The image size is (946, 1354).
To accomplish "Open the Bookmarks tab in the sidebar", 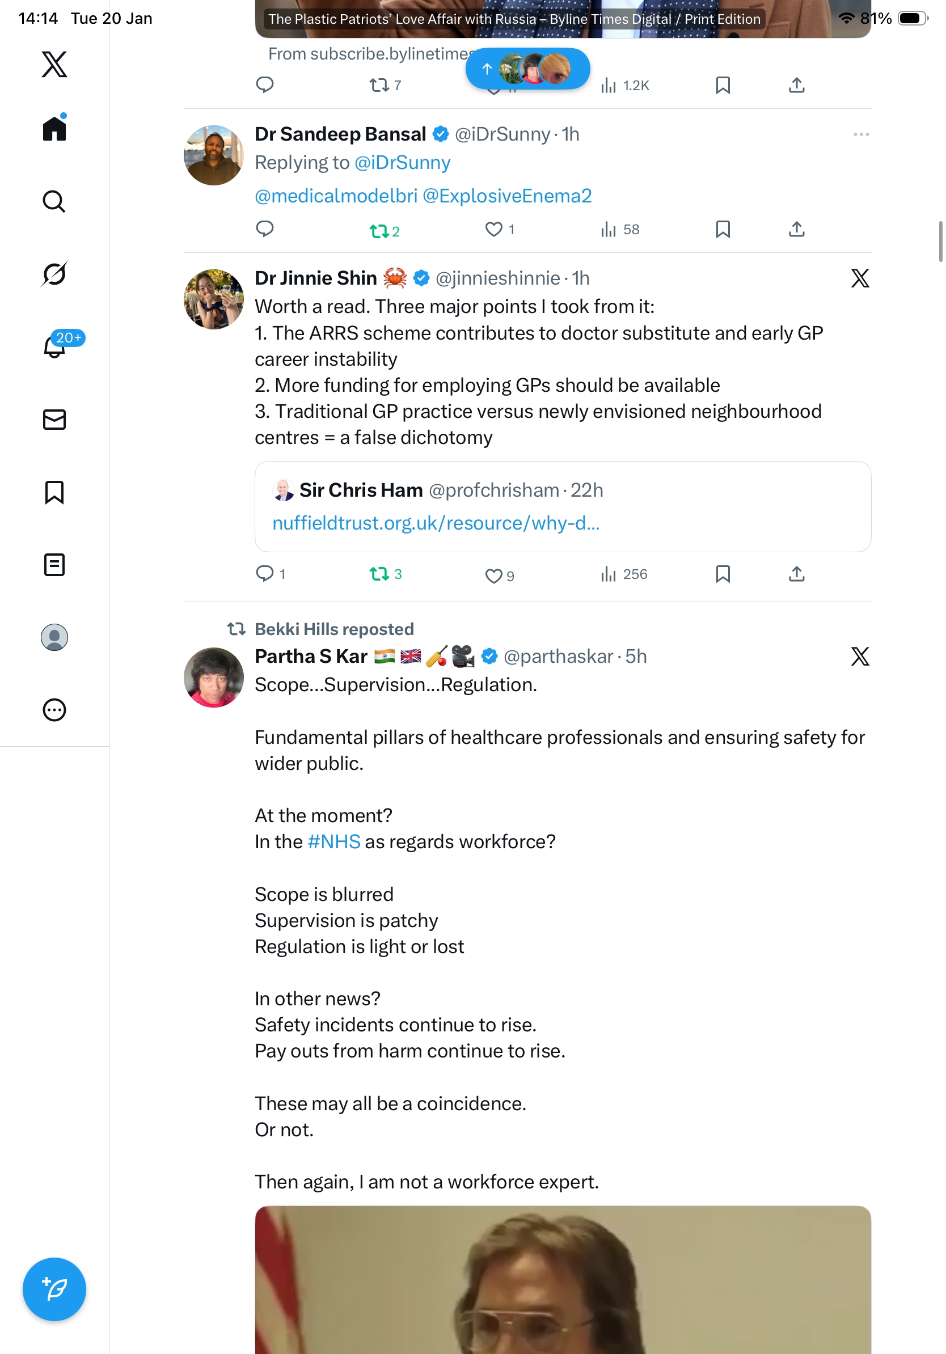I will point(54,492).
